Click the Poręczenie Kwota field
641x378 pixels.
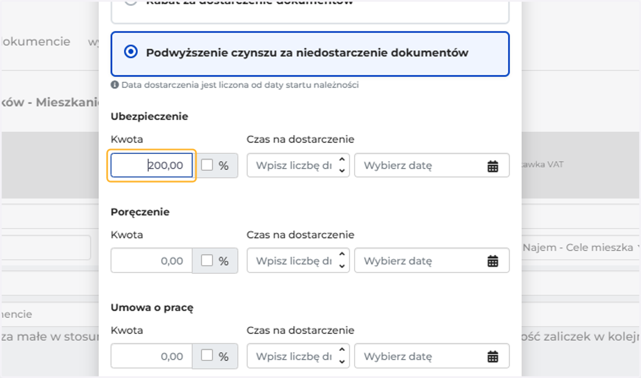pyautogui.click(x=152, y=261)
